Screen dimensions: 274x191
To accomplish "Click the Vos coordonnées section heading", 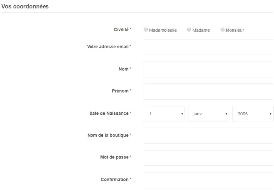I will 25,6.
